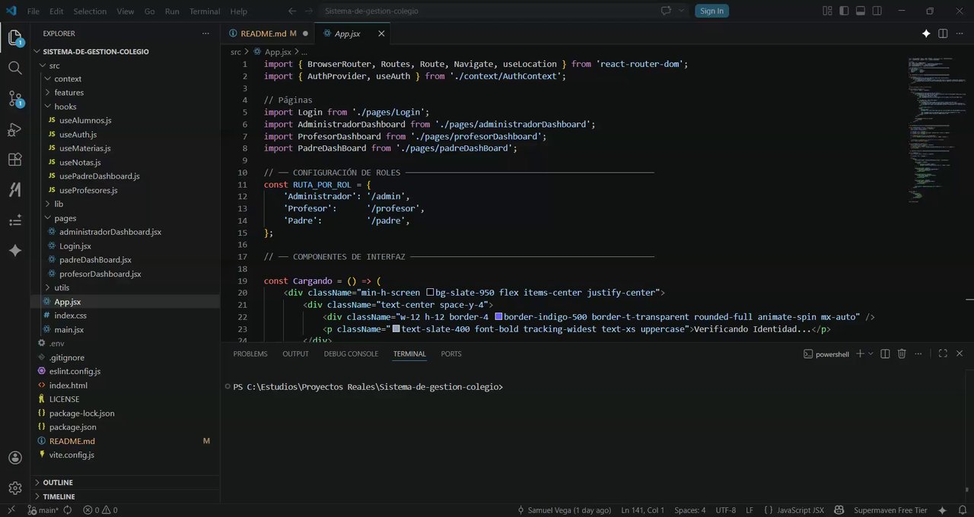Collapse the hooks folder
Screen dimensions: 974x517
(x=65, y=106)
